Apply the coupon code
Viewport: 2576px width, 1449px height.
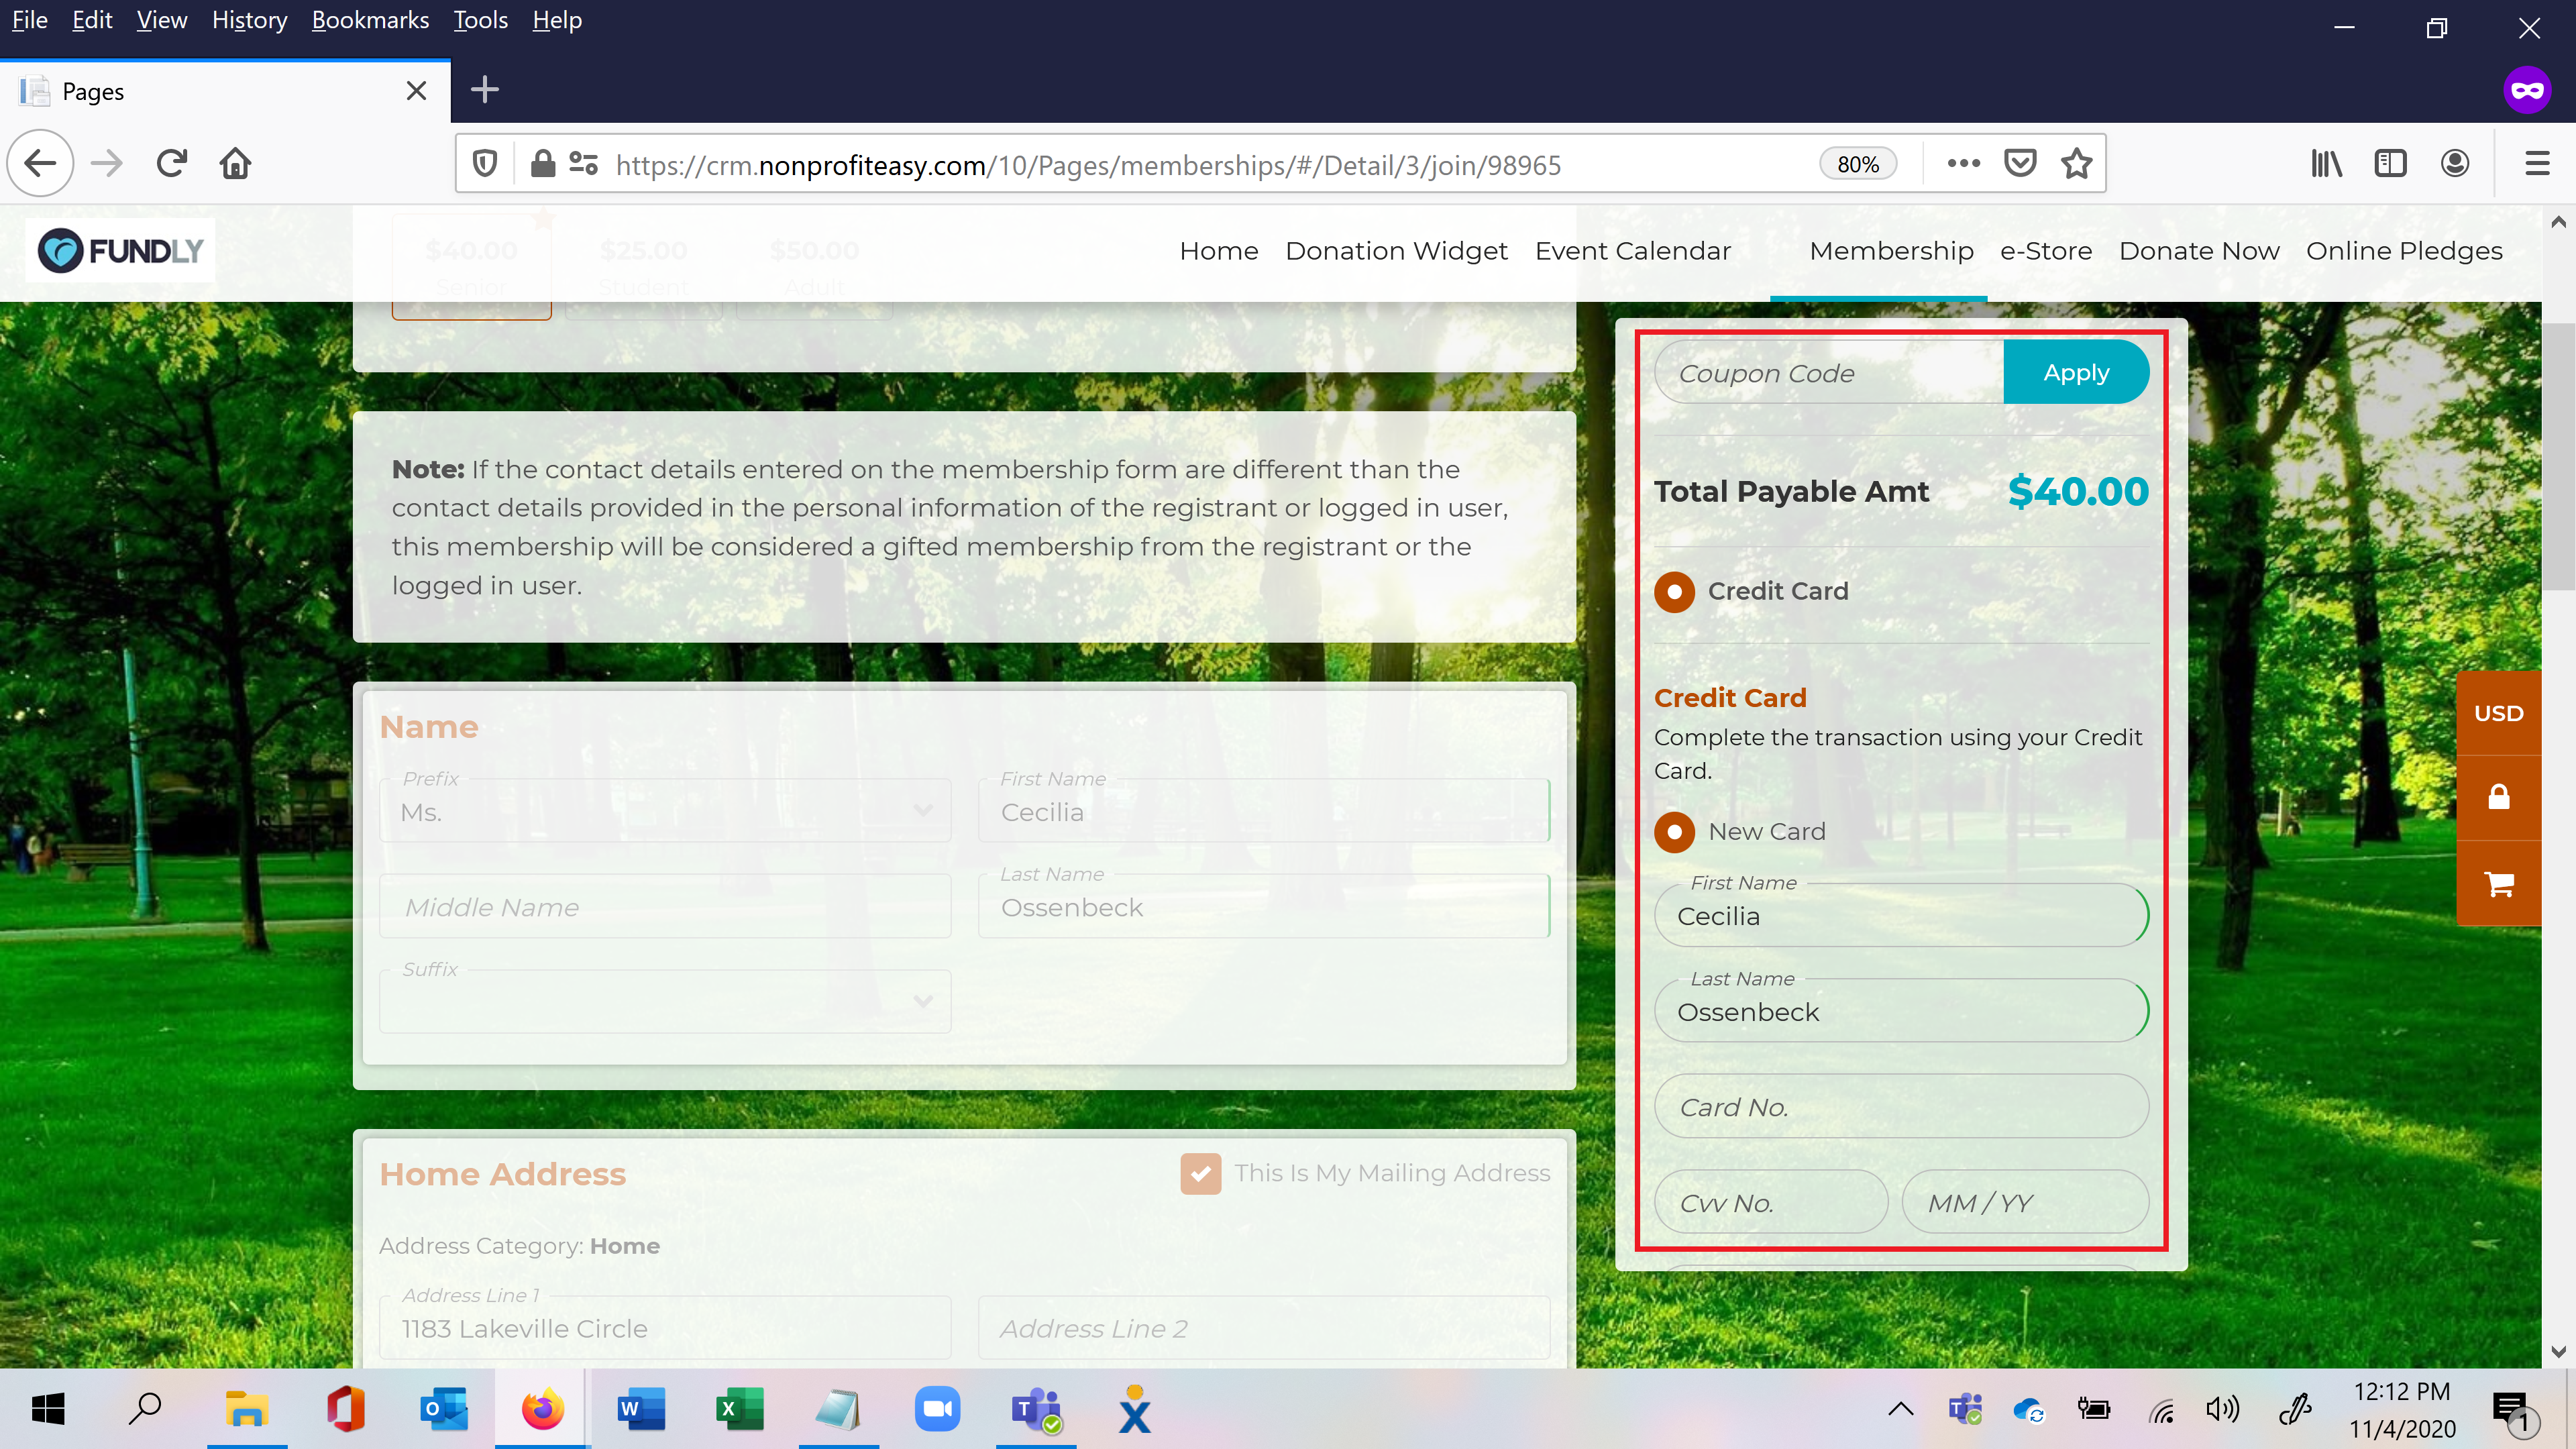[x=2076, y=372]
